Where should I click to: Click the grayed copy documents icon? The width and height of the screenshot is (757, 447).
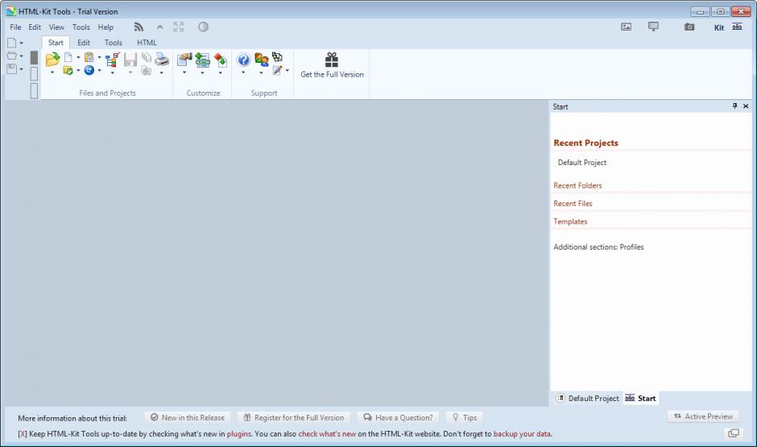pyautogui.click(x=147, y=57)
